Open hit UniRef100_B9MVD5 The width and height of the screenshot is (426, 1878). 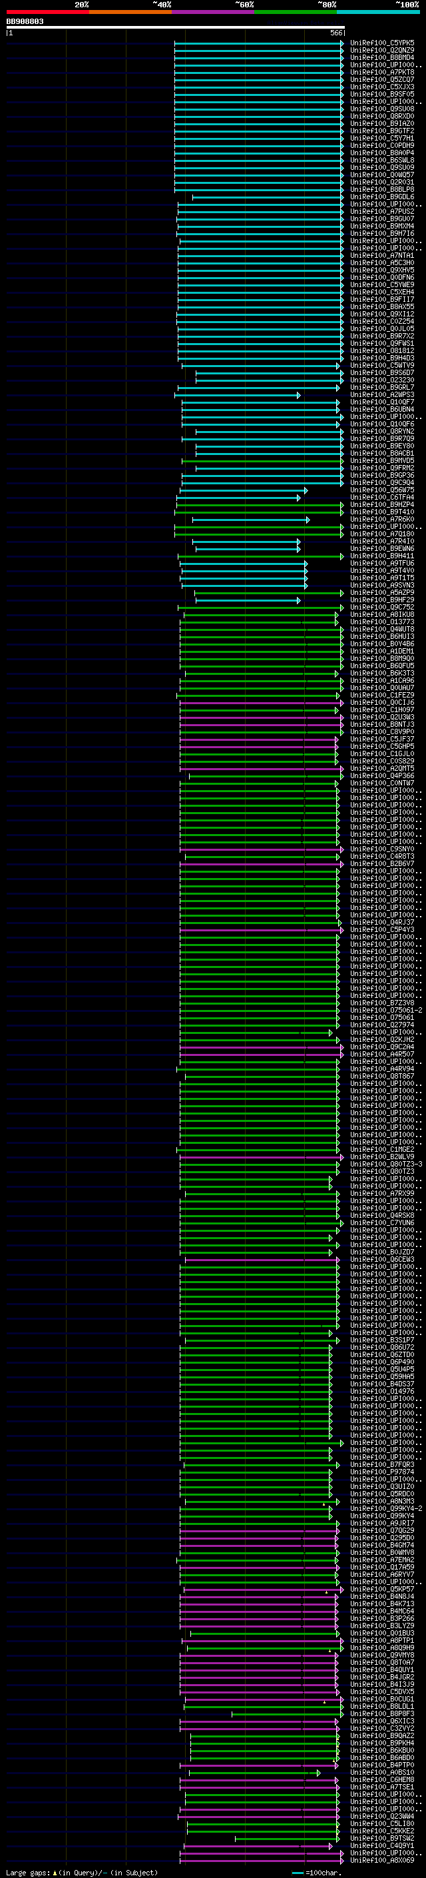382,461
